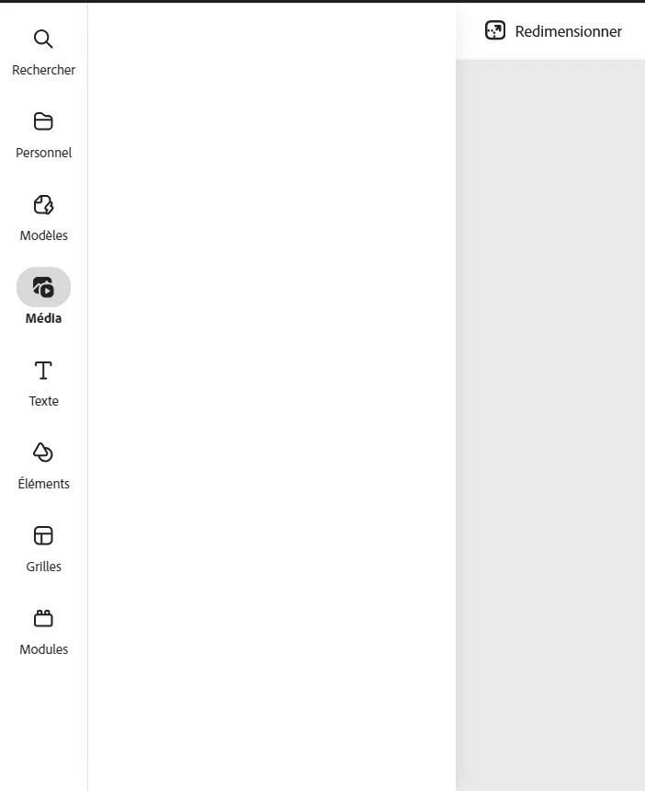The height and width of the screenshot is (791, 645).
Task: Click the Grilles text label
Action: [44, 567]
